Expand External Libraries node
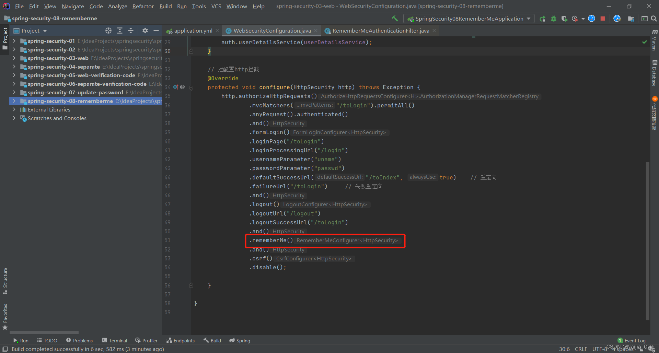Screen dimensions: 659x353 pyautogui.click(x=14, y=109)
